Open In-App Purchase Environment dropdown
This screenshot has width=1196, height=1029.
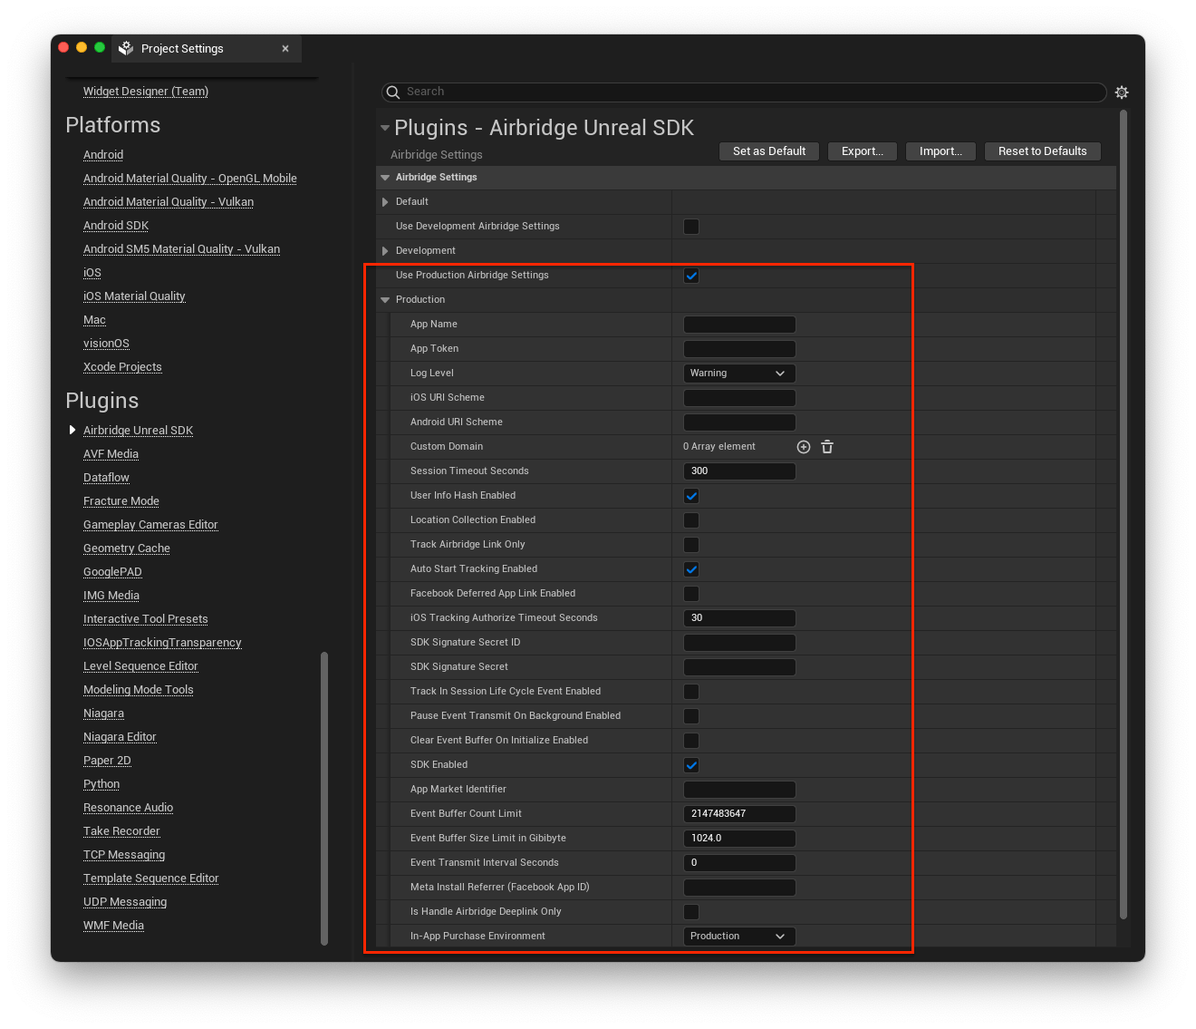739,937
